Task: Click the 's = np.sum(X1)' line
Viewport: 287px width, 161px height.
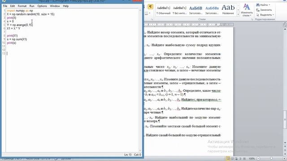Action: (x=17, y=39)
